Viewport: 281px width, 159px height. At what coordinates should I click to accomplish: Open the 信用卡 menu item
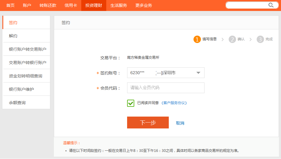coord(71,5)
